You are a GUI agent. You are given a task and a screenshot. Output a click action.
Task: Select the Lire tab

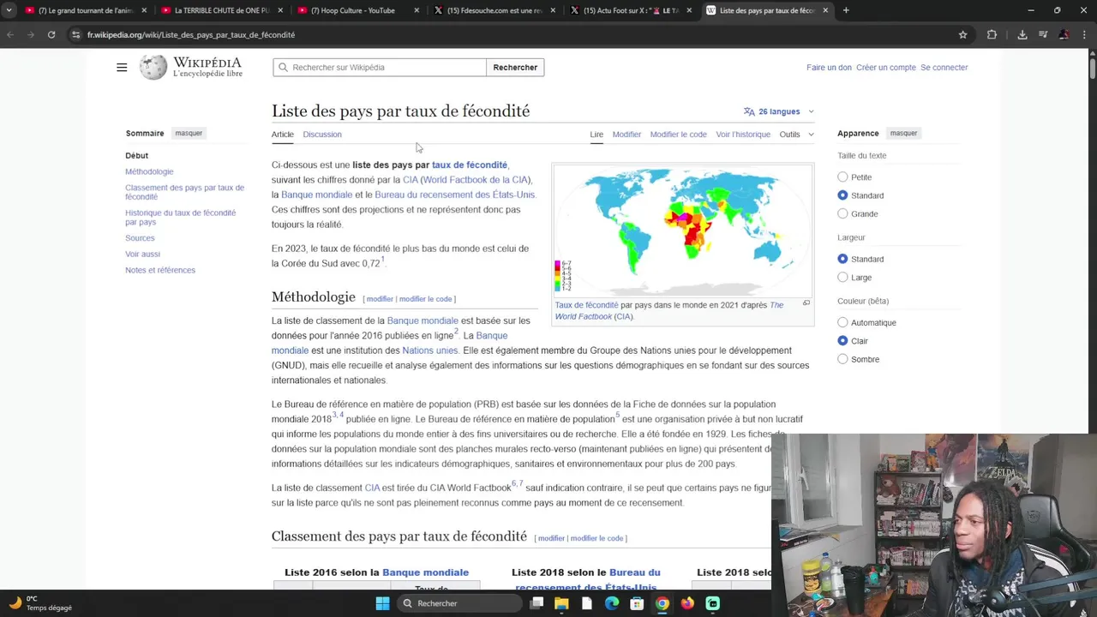pos(596,134)
